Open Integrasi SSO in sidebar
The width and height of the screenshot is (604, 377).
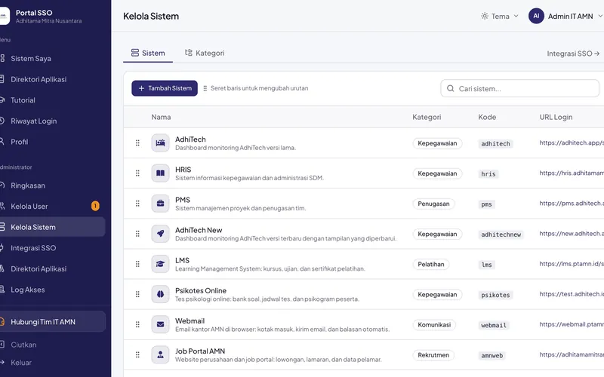pos(52,248)
